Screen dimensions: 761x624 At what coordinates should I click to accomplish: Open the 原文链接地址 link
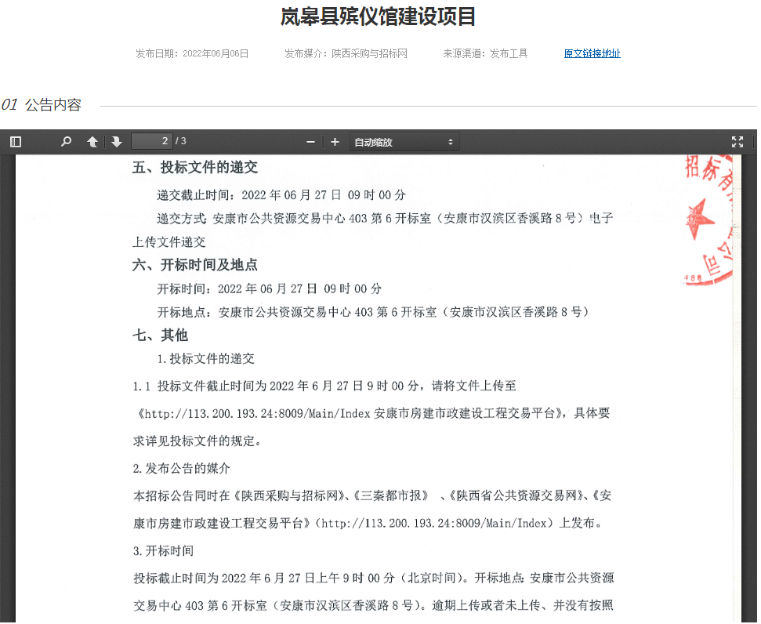tap(592, 53)
